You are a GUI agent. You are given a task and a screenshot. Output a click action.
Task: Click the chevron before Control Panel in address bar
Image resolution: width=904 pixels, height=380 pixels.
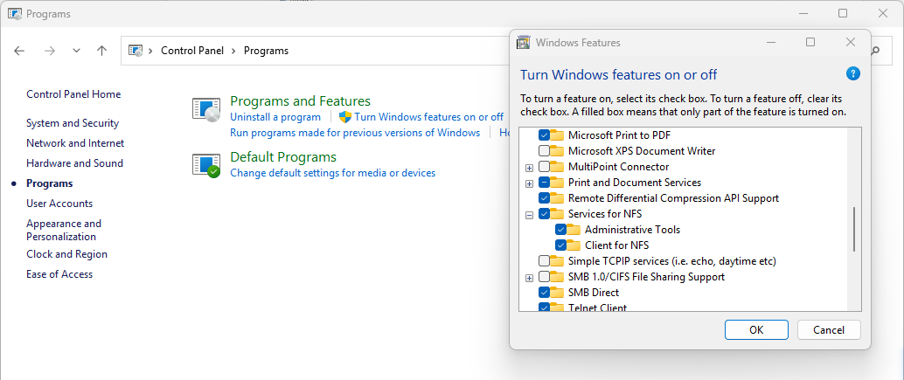tap(150, 51)
